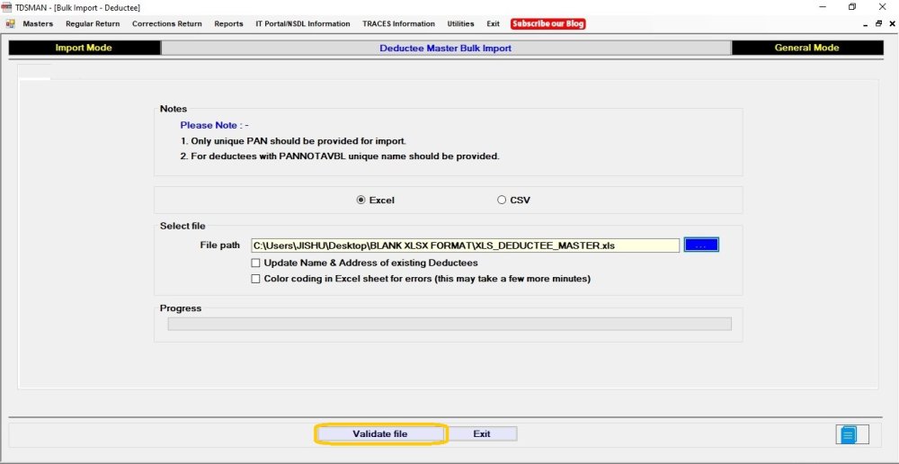
Task: Click the PANNOTAVBL unique name note
Action: click(x=340, y=156)
